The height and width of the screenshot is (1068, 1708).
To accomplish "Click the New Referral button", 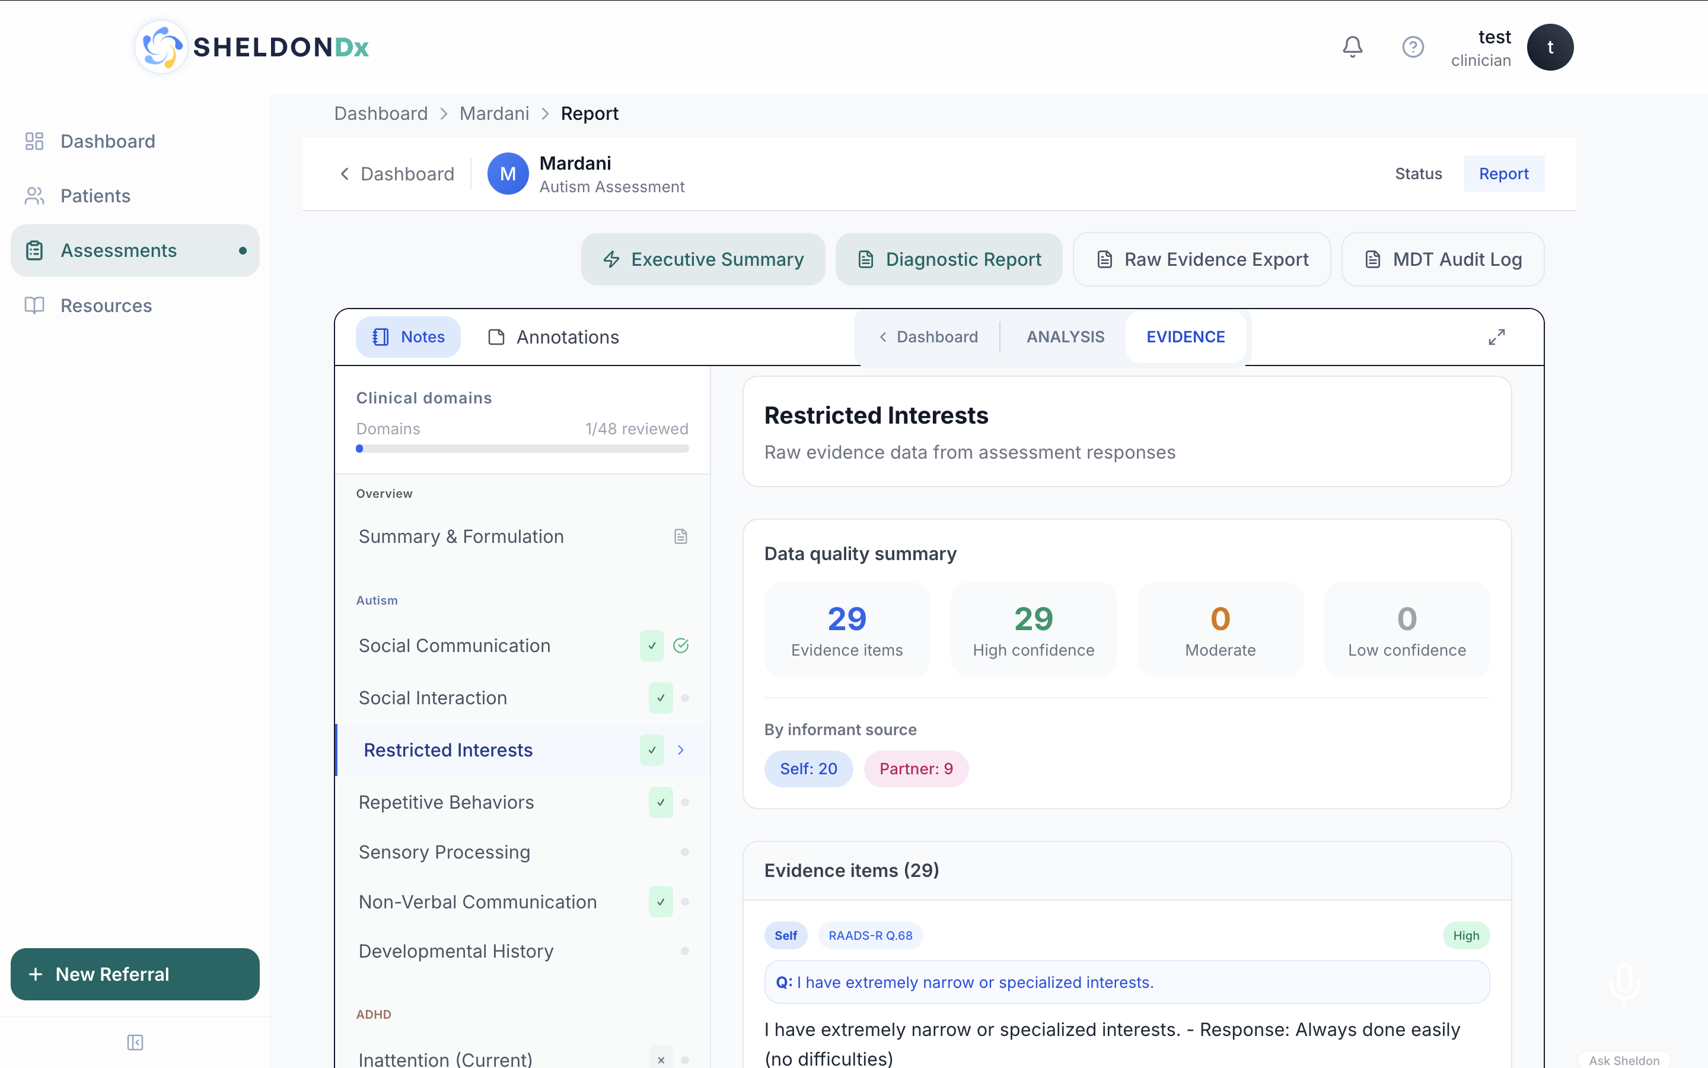I will [x=135, y=974].
